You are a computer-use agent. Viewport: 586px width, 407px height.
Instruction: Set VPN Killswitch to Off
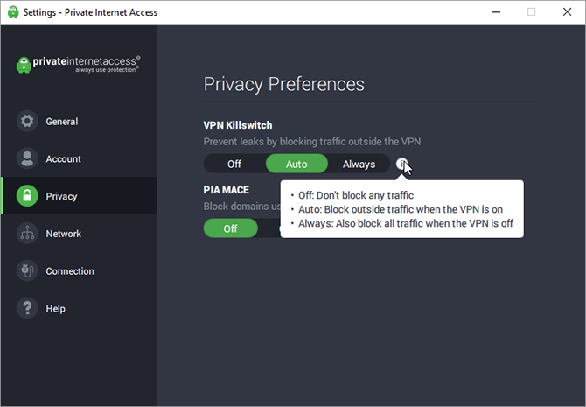click(x=234, y=164)
